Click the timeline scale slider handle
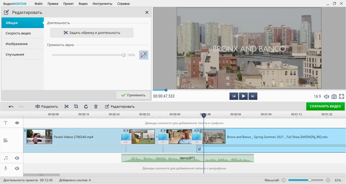Viewport: 346px width, 184px height. [310, 180]
